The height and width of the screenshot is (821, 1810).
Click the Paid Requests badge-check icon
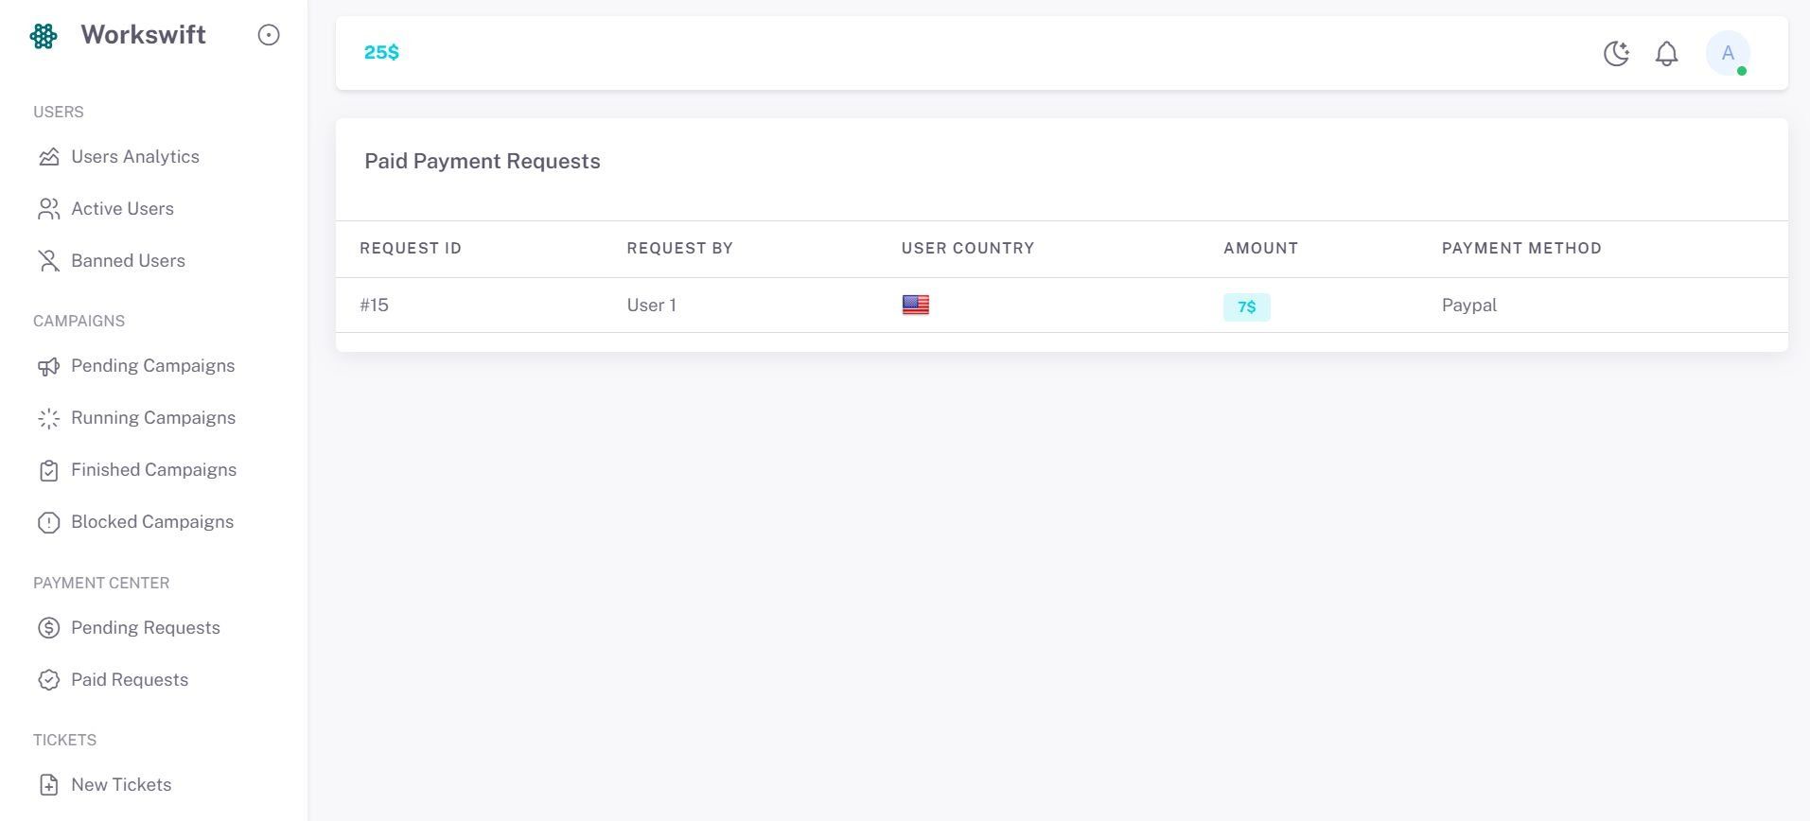48,680
